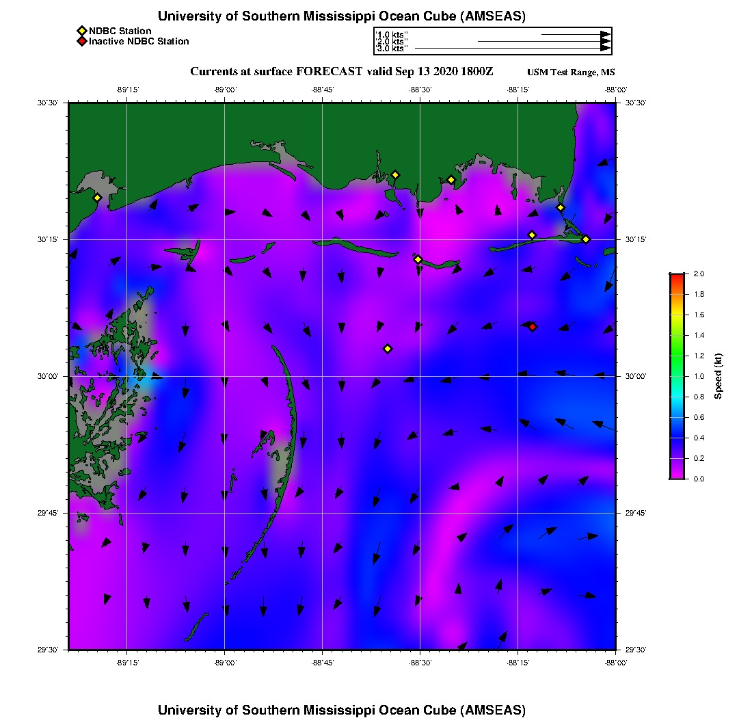Click the red Inactive NDBC Station legend diamond
The width and height of the screenshot is (752, 718).
pos(81,41)
